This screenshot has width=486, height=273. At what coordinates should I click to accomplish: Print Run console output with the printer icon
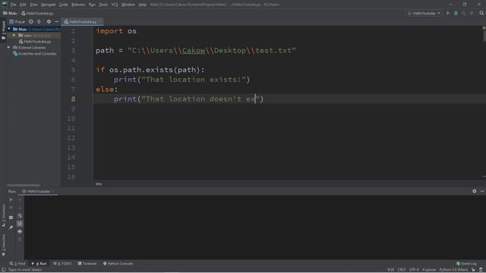point(20,231)
